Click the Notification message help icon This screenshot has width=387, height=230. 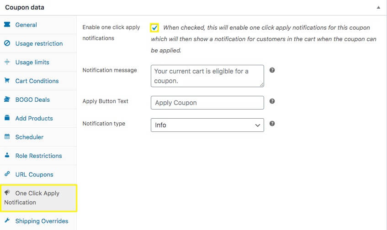click(x=272, y=70)
